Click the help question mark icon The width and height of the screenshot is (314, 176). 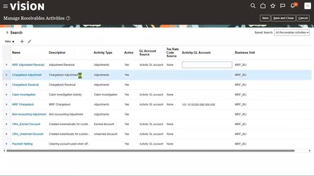pos(68,18)
